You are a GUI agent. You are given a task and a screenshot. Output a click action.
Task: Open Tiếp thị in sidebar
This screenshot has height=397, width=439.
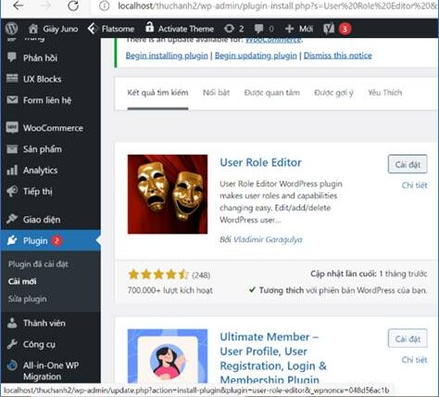[30, 191]
